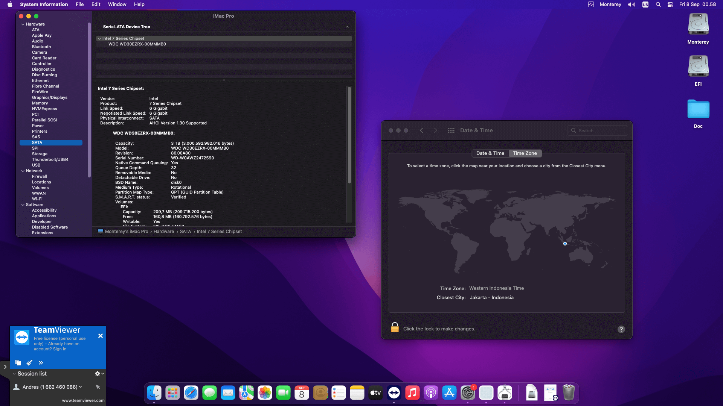Select Wi-Fi under Network
723x406 pixels.
click(37, 199)
